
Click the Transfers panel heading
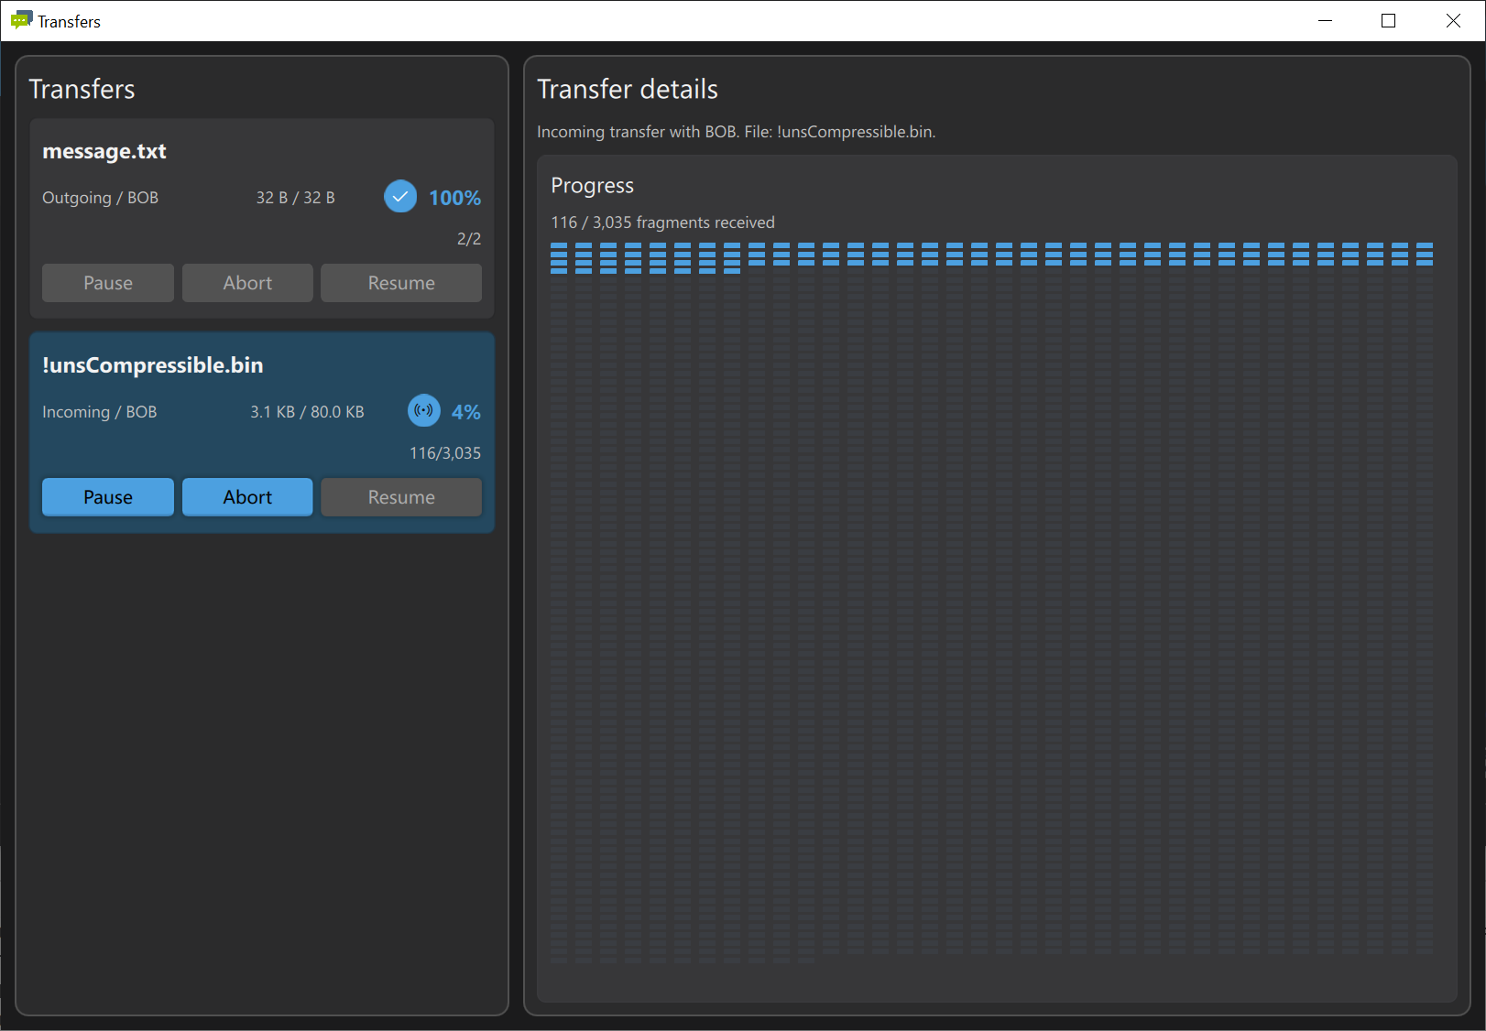82,89
